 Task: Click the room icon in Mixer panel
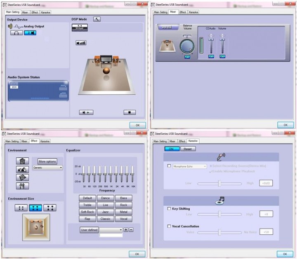tap(167, 46)
